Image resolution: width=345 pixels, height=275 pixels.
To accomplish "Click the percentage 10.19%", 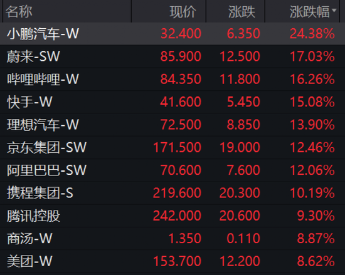I will pos(312,193).
